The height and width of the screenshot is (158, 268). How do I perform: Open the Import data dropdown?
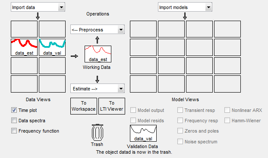pos(38,7)
